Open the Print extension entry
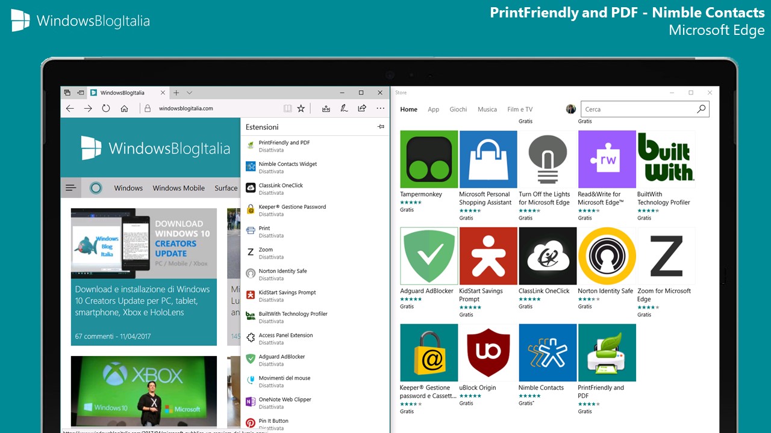This screenshot has height=433, width=771. (x=315, y=232)
